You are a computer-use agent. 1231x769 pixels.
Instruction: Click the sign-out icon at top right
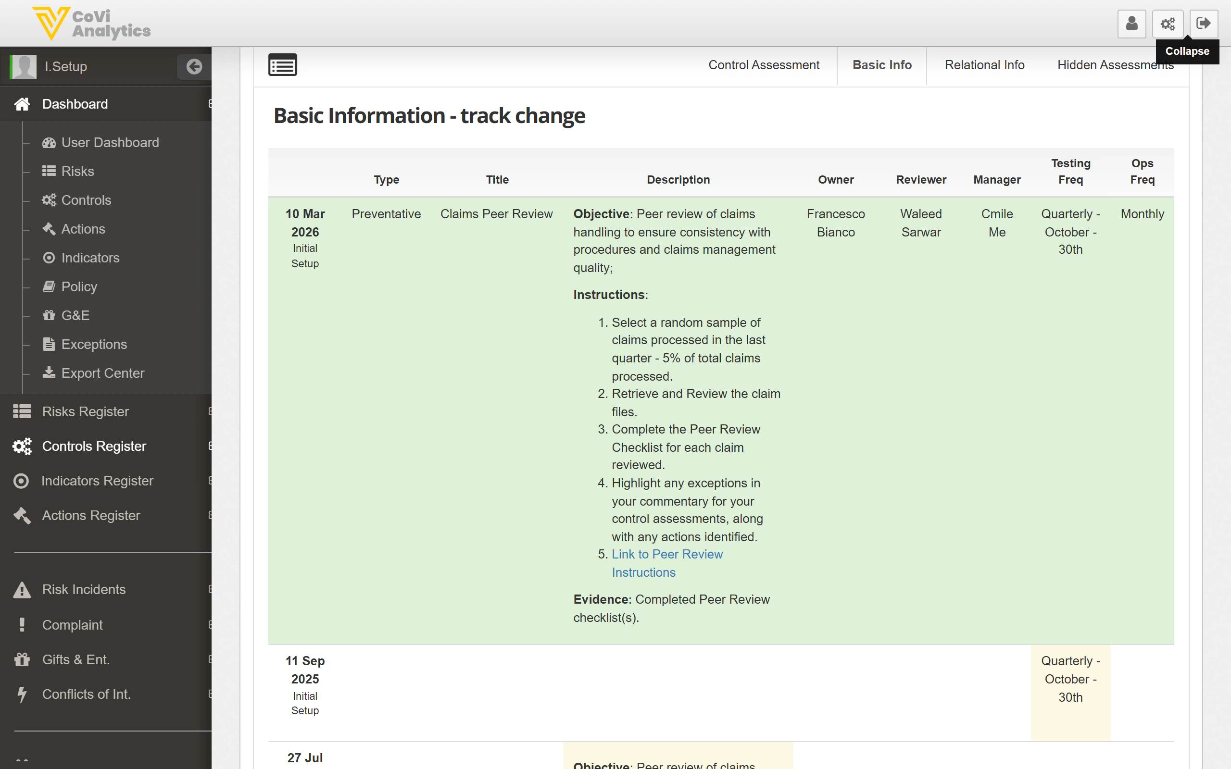[x=1204, y=23]
